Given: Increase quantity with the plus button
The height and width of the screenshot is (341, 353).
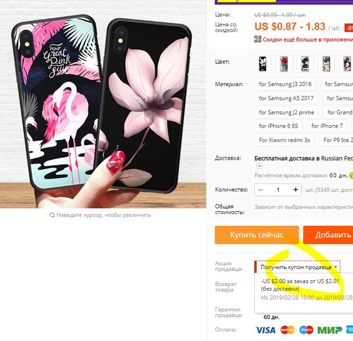Looking at the screenshot, I should click(296, 190).
